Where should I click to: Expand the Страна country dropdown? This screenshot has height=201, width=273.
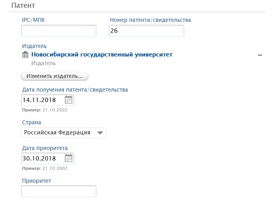[x=64, y=133]
